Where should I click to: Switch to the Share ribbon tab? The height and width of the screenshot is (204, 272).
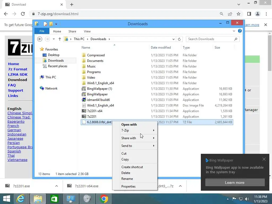[x=72, y=31]
